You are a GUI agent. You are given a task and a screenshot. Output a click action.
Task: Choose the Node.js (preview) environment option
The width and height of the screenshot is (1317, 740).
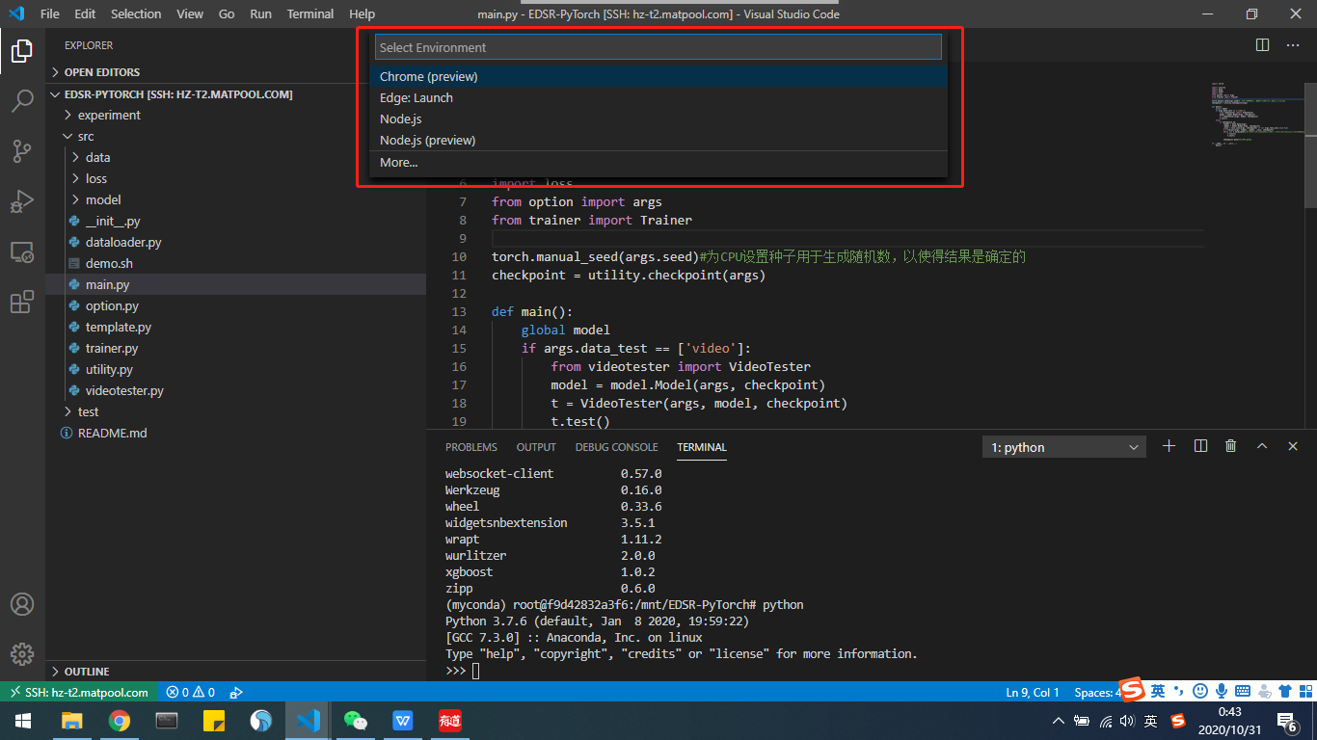(x=658, y=140)
